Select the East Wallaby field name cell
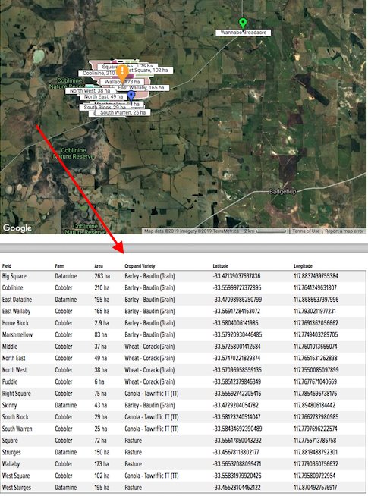Viewport: 368px width, 496px height. tap(16, 311)
